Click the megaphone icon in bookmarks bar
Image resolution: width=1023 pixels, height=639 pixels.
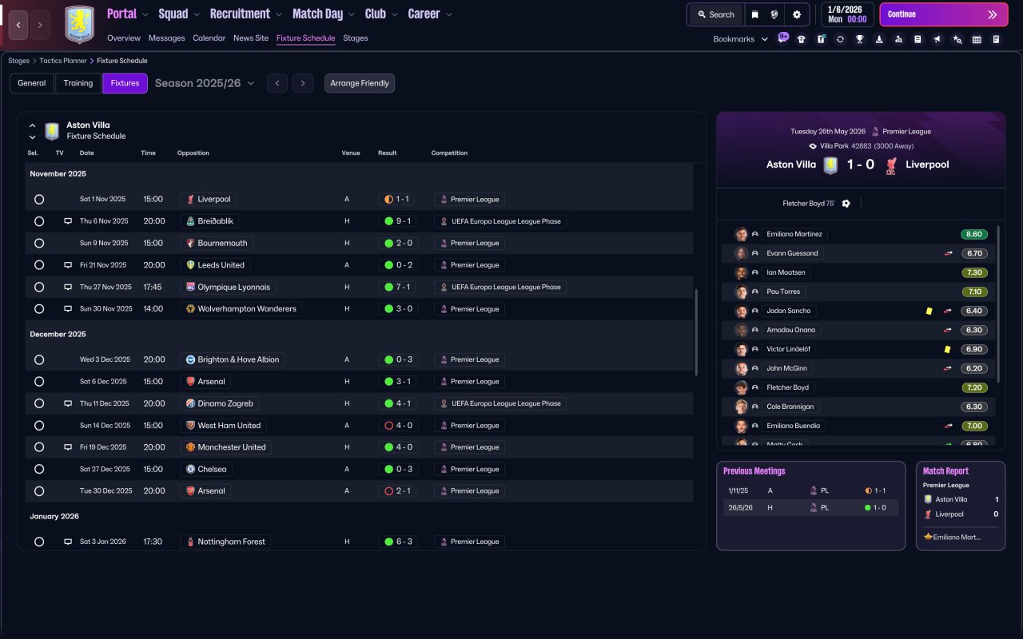click(937, 39)
